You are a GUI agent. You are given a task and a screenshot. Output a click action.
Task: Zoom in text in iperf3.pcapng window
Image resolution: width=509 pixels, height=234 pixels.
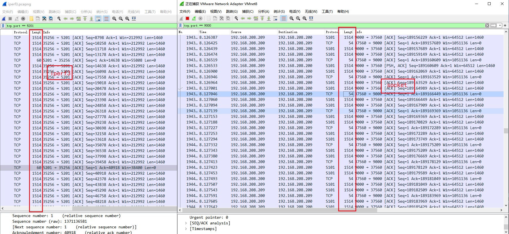pyautogui.click(x=114, y=19)
